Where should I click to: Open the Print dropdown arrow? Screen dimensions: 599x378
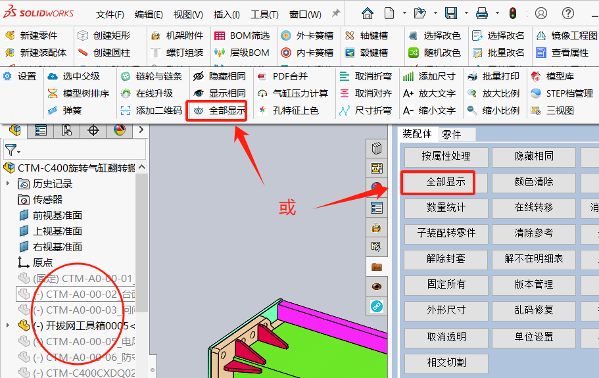coord(497,13)
